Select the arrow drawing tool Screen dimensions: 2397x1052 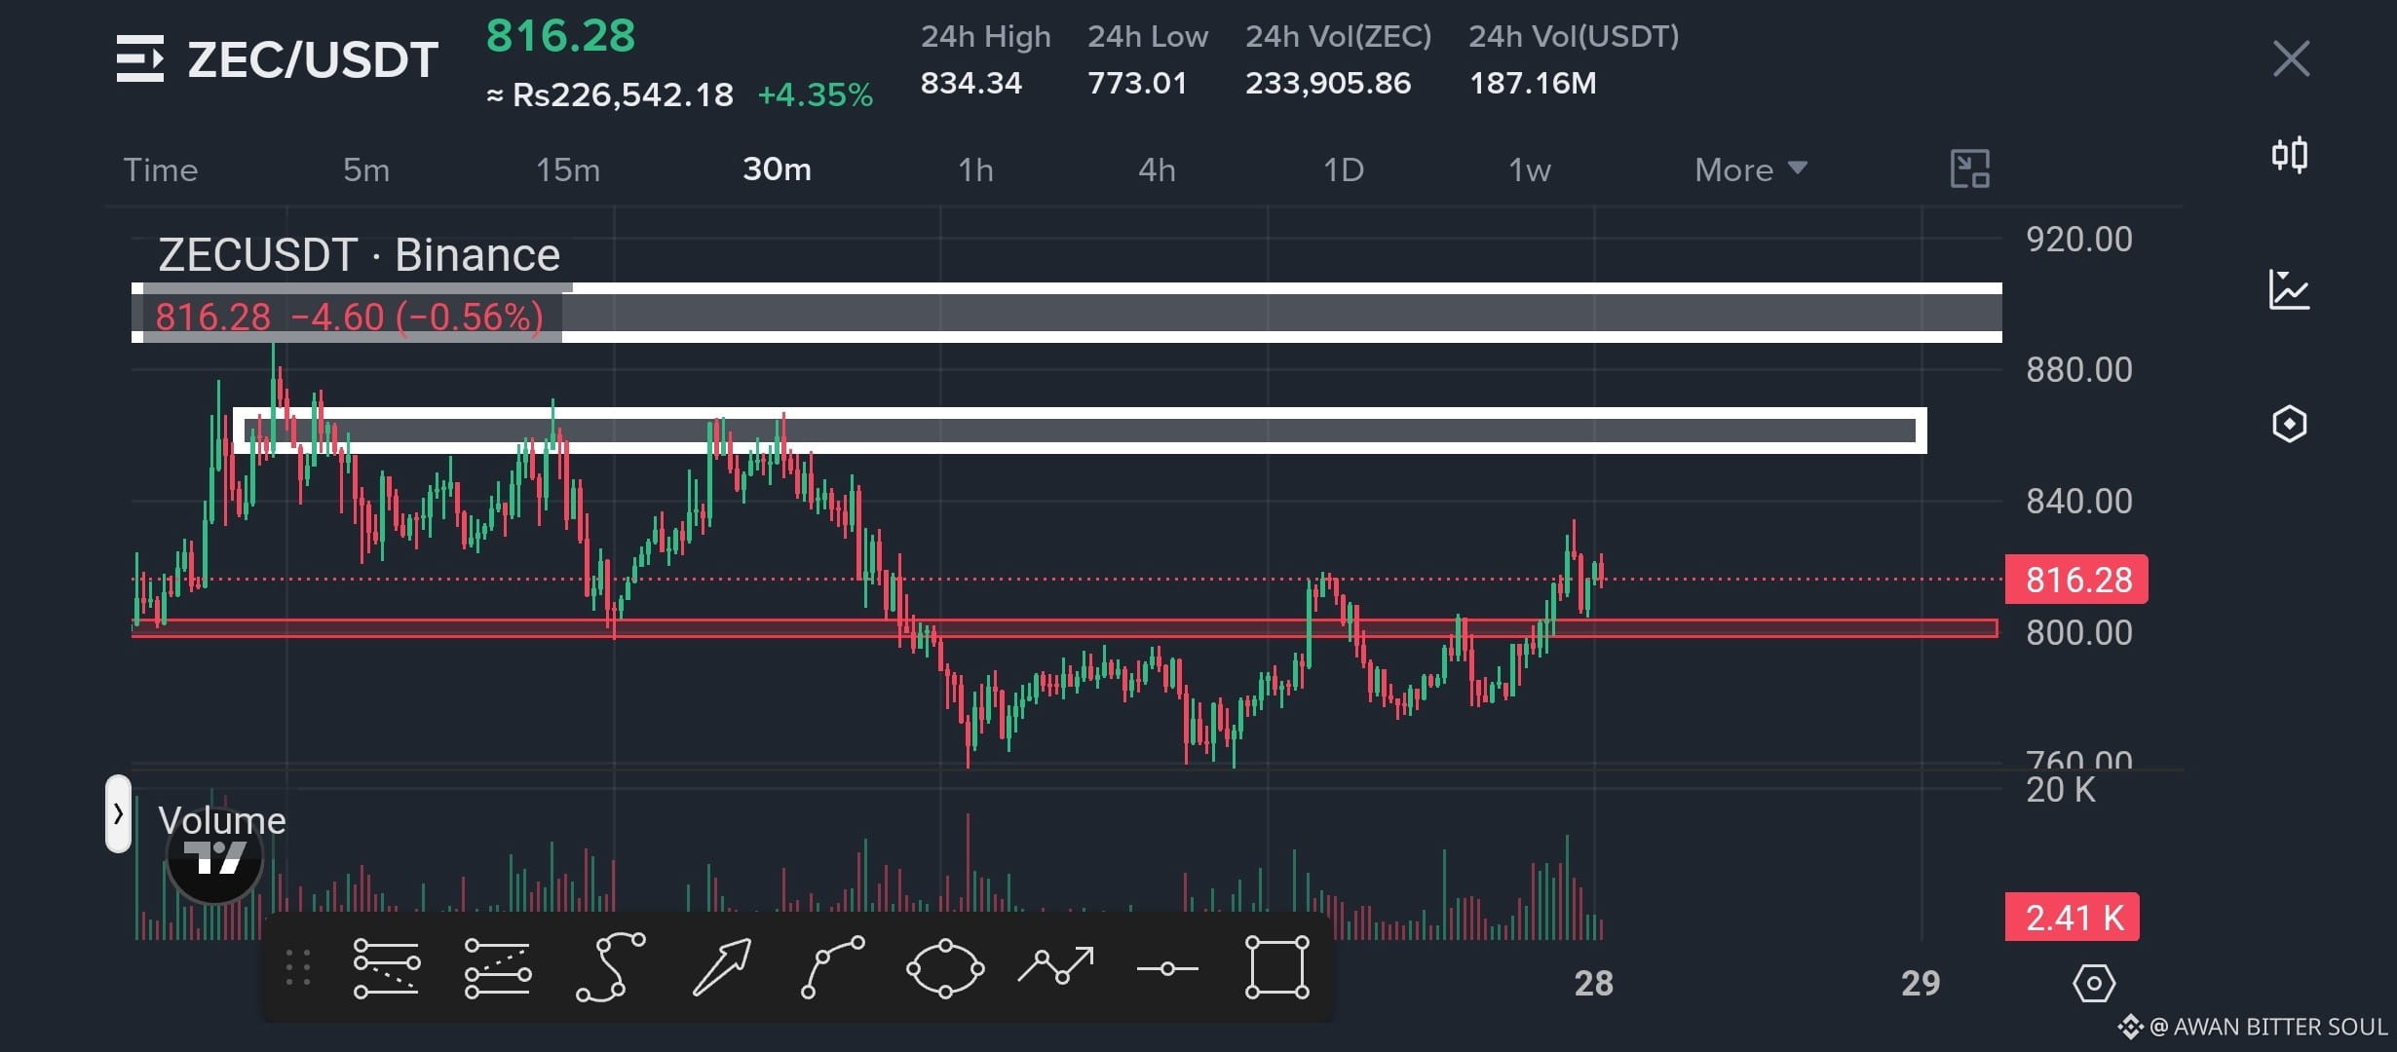(722, 967)
